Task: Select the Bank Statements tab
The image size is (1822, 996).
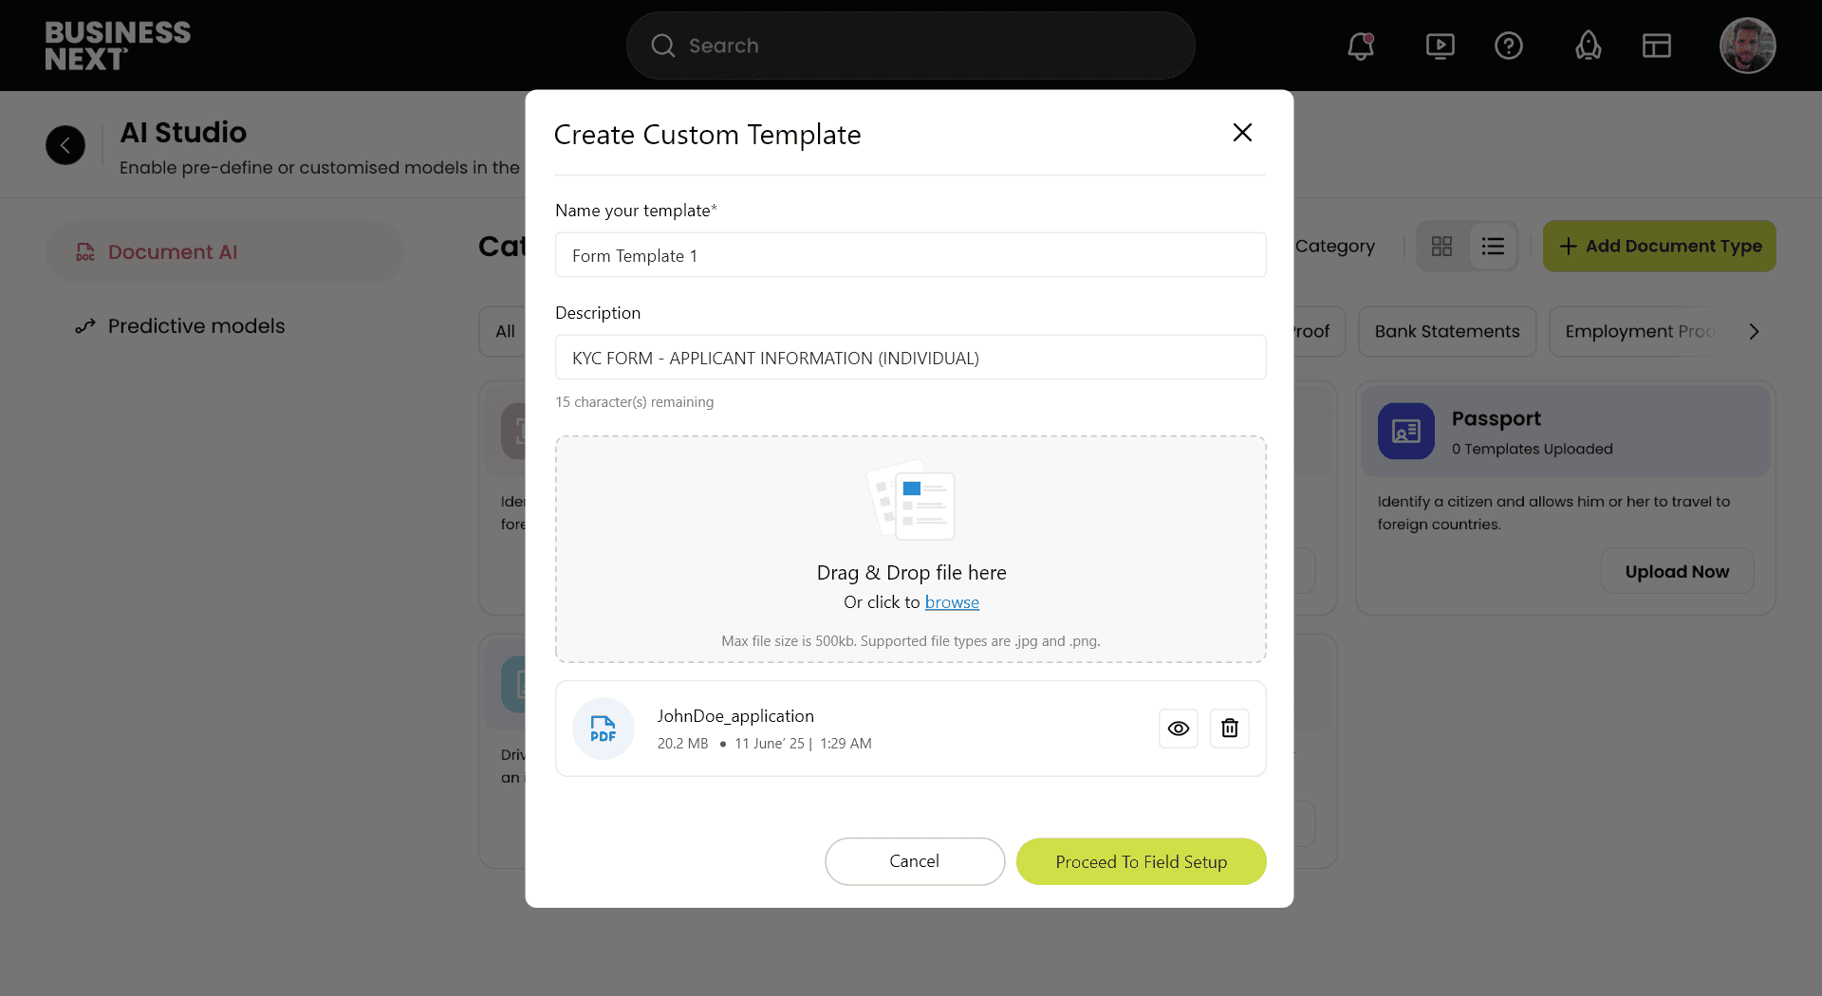Action: tap(1446, 332)
